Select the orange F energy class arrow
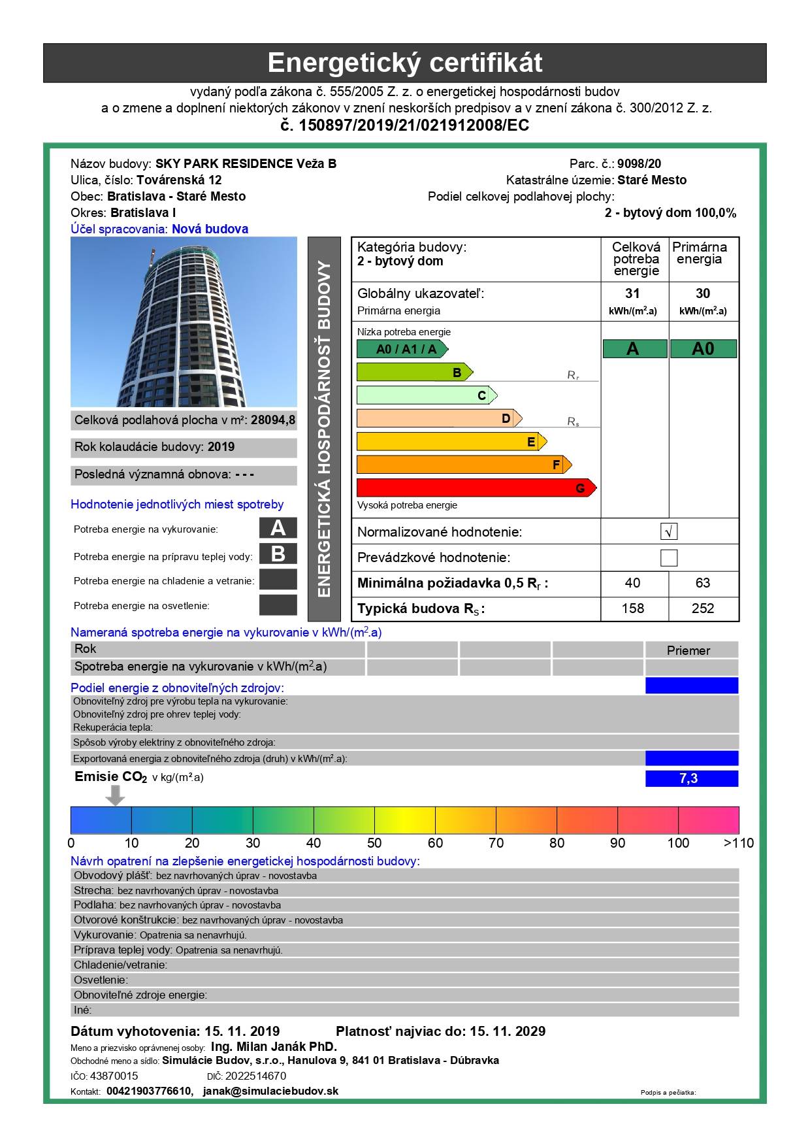 click(x=464, y=465)
